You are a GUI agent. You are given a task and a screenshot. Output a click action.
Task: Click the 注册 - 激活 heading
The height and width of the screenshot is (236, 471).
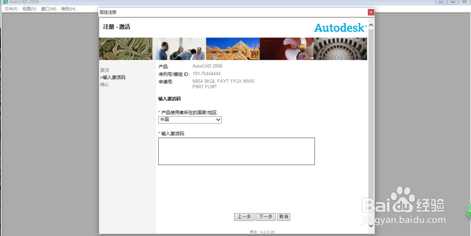(x=116, y=27)
